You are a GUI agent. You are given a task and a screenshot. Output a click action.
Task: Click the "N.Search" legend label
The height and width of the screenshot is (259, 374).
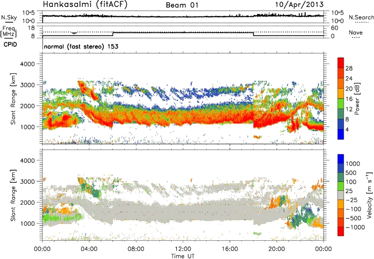361,17
